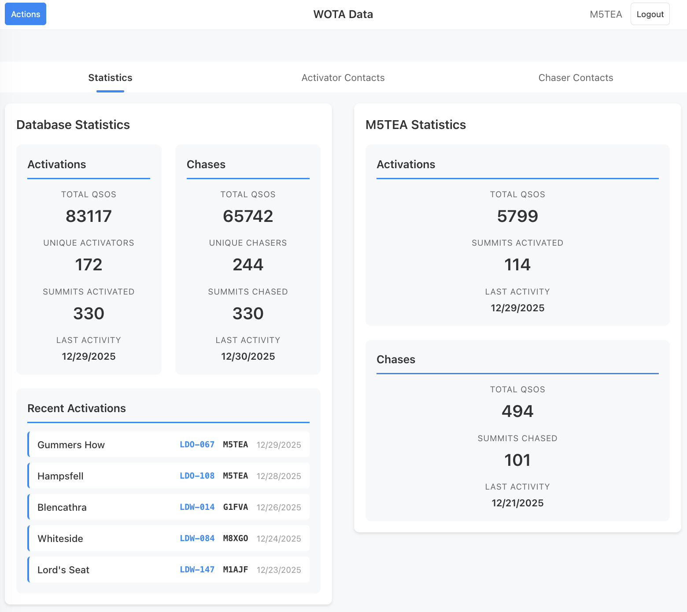Click the WOTA Data page title
Viewport: 687px width, 612px height.
click(343, 14)
